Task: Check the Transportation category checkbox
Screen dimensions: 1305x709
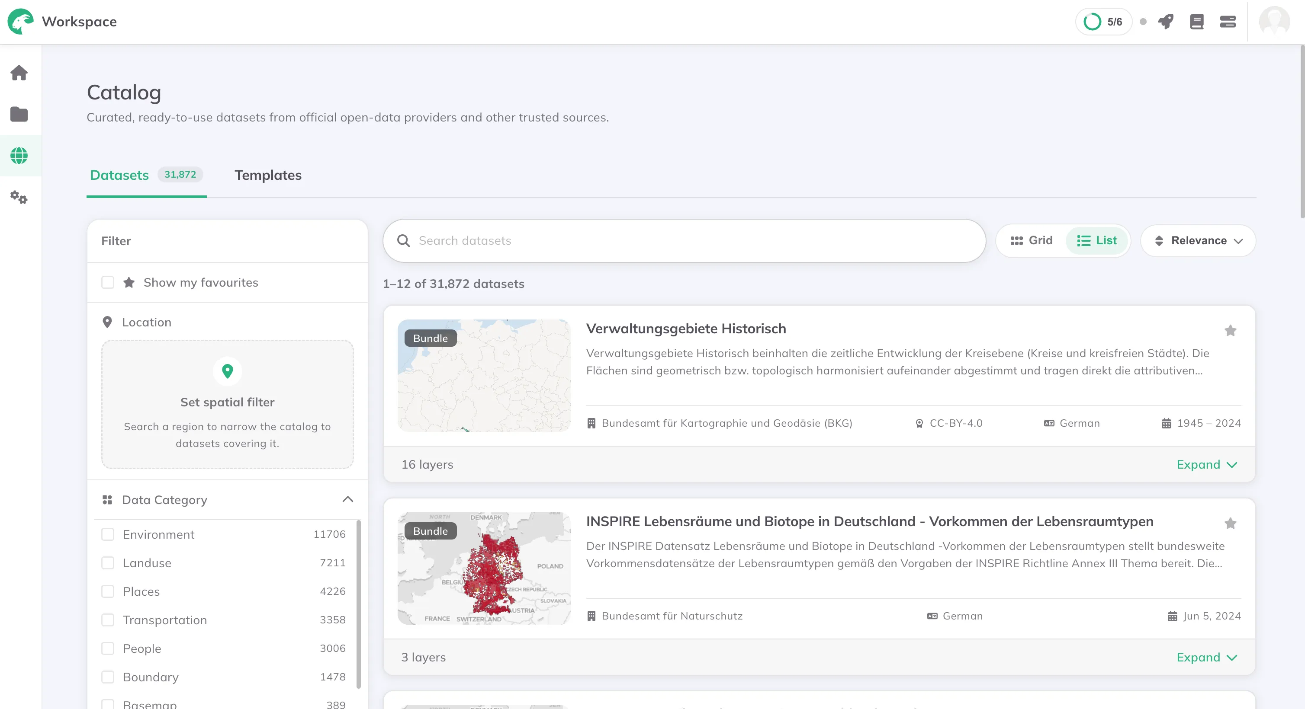Action: click(108, 620)
